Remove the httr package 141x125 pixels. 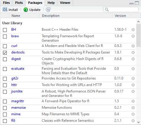[133, 85]
